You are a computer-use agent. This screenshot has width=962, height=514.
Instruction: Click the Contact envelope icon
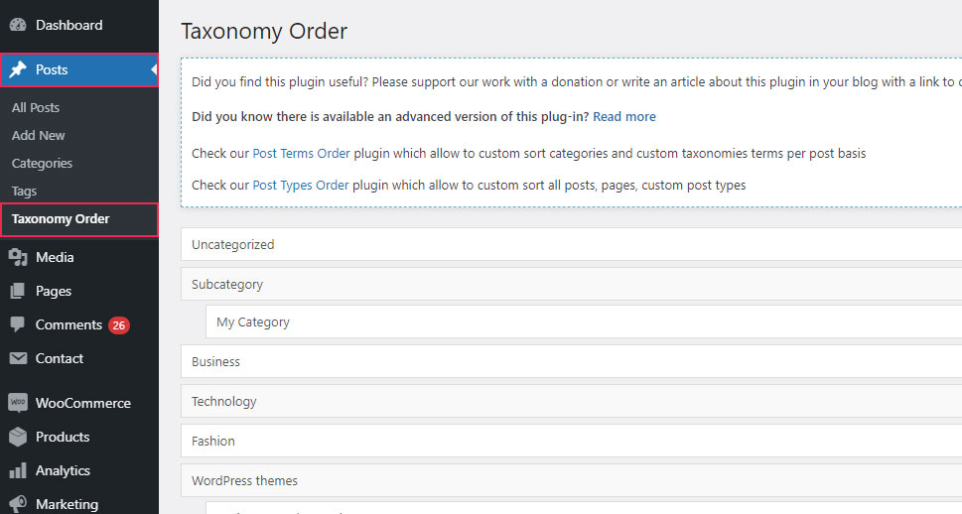click(x=18, y=358)
